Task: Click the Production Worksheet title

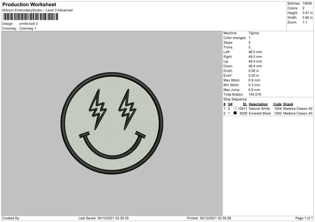Action: (29, 4)
